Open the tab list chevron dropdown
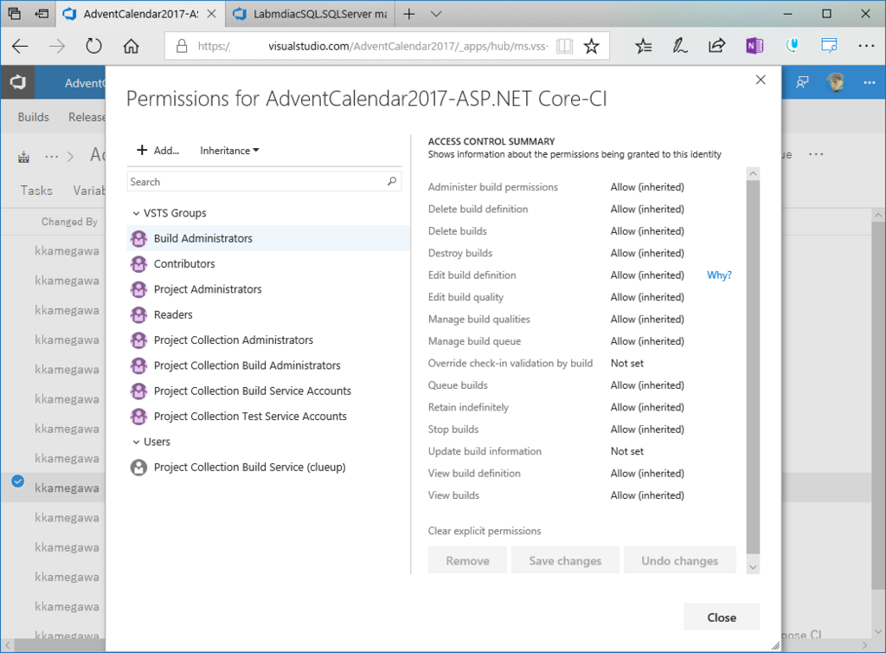The width and height of the screenshot is (886, 653). click(436, 14)
